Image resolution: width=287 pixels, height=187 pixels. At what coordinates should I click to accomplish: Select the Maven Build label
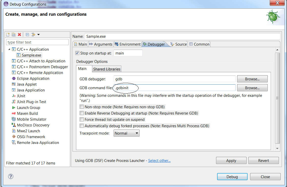(27, 114)
